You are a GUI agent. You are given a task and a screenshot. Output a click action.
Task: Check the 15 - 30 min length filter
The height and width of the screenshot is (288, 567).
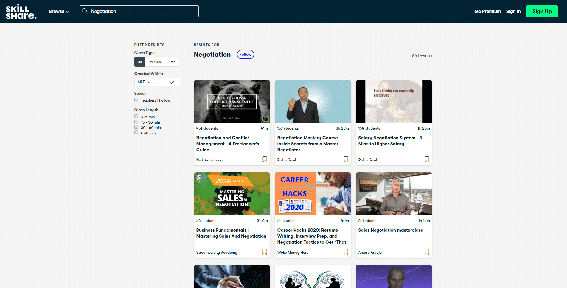pyautogui.click(x=136, y=122)
